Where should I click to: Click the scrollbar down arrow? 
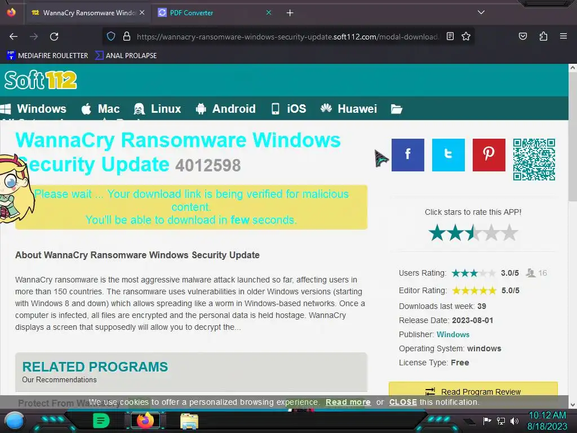tap(572, 405)
